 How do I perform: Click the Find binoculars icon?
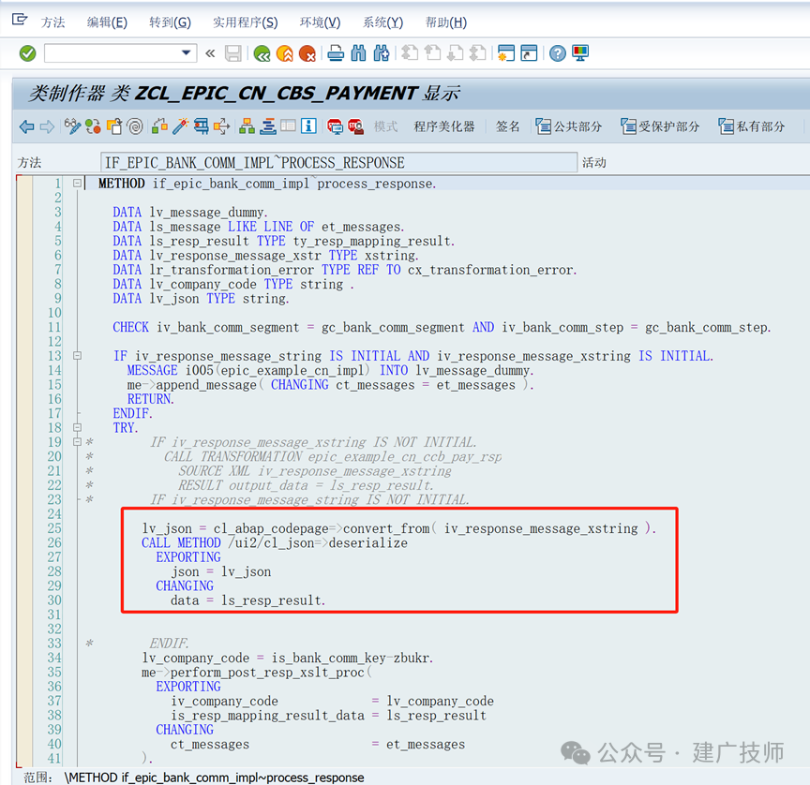pyautogui.click(x=358, y=52)
